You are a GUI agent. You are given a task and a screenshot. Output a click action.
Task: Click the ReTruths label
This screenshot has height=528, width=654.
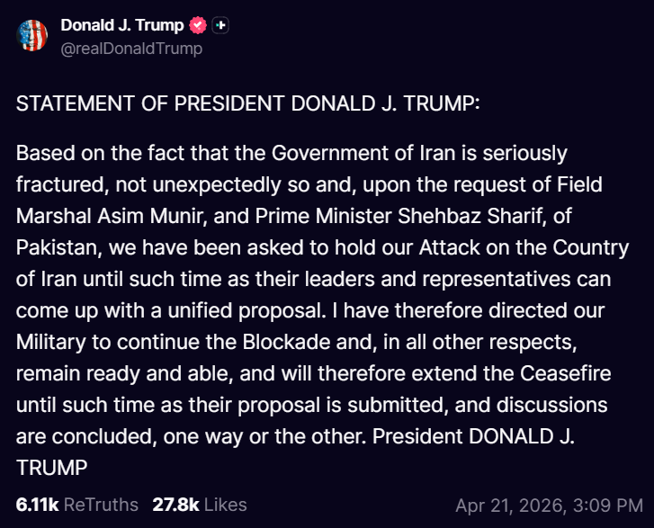point(101,505)
